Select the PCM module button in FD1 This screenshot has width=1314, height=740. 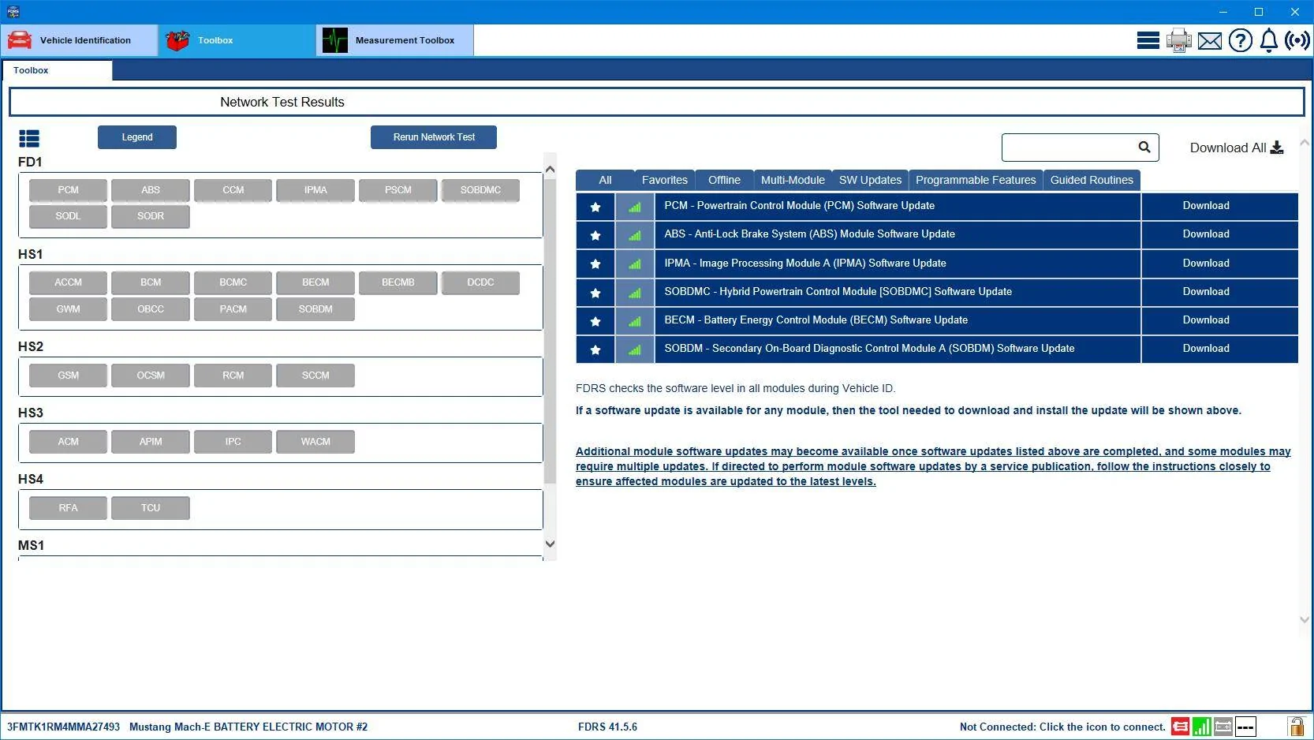68,190
